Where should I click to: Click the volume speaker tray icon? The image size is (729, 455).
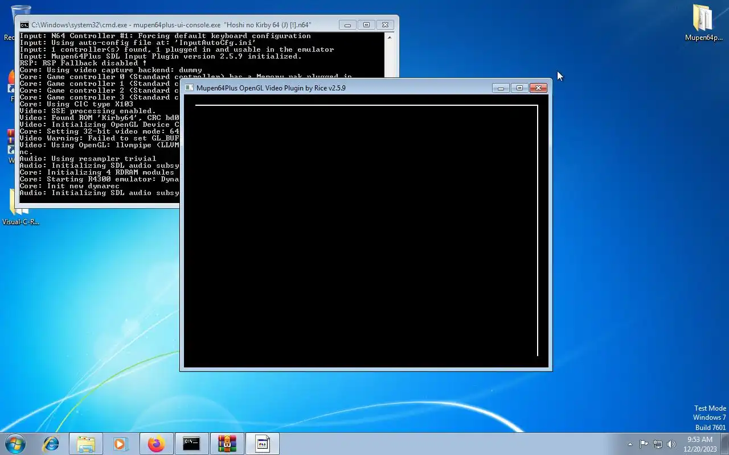pyautogui.click(x=671, y=444)
